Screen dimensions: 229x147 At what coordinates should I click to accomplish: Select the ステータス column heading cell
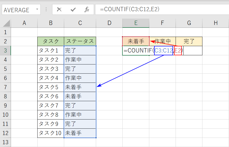click(x=80, y=41)
